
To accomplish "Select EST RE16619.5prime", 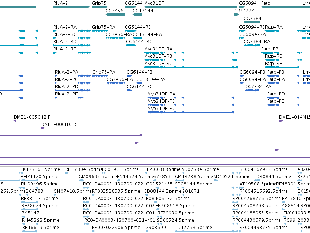I will click(x=30, y=231).
